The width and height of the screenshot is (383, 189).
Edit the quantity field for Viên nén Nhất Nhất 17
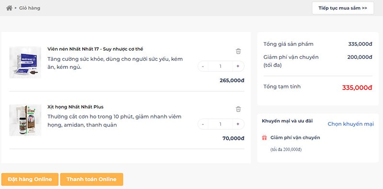point(220,66)
